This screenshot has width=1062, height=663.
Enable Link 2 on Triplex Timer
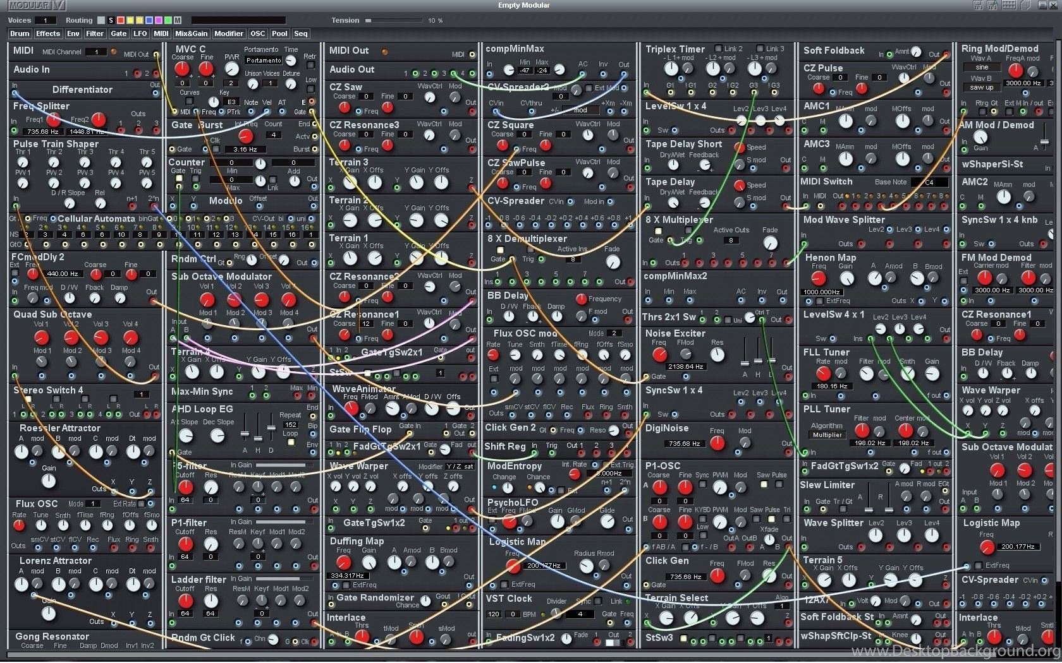718,48
